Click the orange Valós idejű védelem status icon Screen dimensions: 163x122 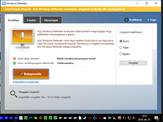pos(15,59)
